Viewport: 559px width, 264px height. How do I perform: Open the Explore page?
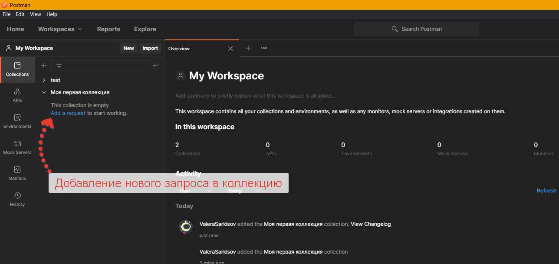click(x=145, y=29)
